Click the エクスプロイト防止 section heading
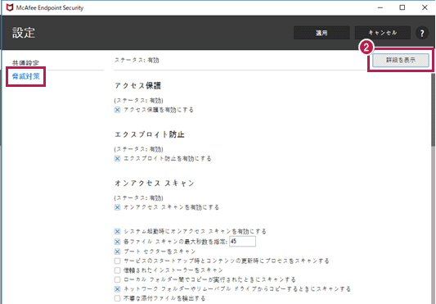436x304 pixels. (150, 134)
